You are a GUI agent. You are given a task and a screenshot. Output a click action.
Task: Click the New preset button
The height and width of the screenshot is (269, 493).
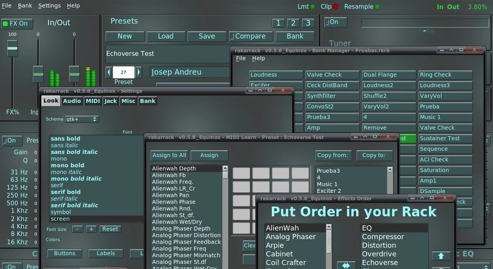click(x=125, y=36)
